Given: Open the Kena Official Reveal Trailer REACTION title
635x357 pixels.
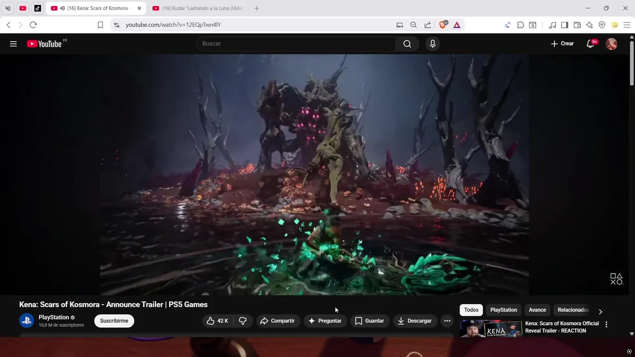Looking at the screenshot, I should tap(562, 327).
